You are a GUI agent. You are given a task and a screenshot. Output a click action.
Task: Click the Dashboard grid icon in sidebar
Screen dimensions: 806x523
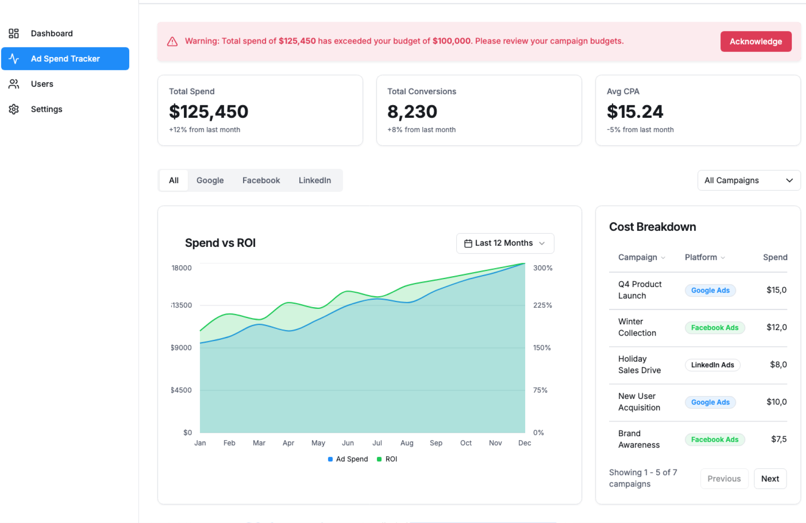[x=14, y=34]
